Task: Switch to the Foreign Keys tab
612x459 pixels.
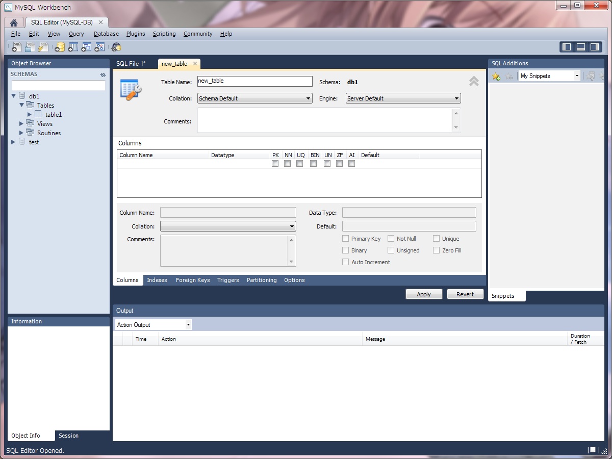Action: pyautogui.click(x=193, y=280)
